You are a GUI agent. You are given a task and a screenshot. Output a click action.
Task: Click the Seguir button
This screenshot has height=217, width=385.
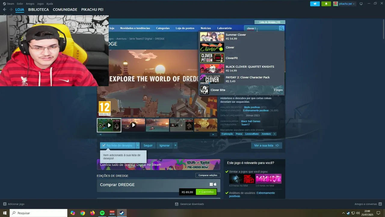click(x=148, y=145)
